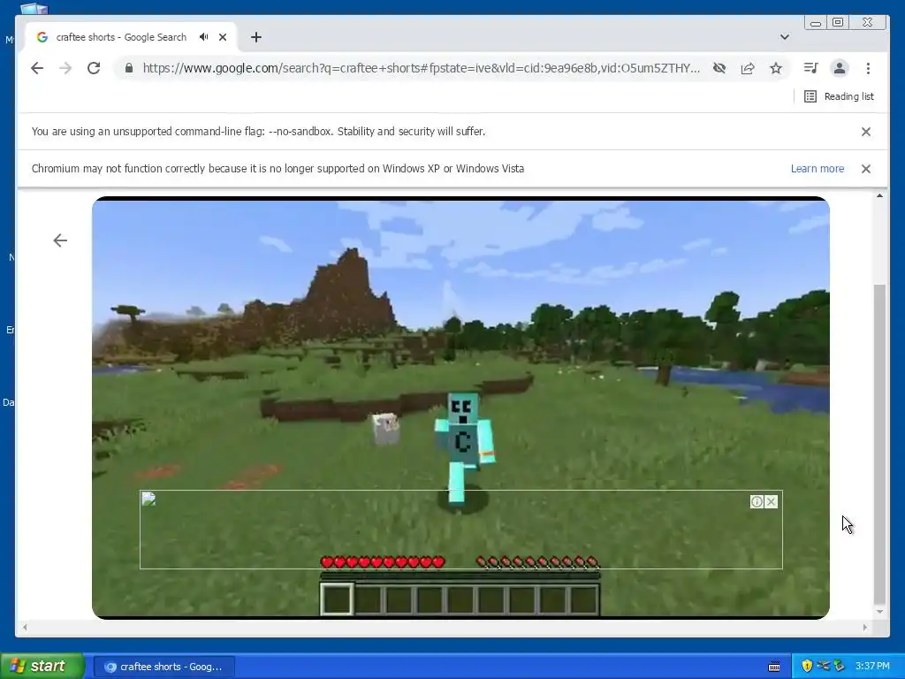Screen dimensions: 905x679
Task: Open the Learn more link
Action: tap(818, 169)
